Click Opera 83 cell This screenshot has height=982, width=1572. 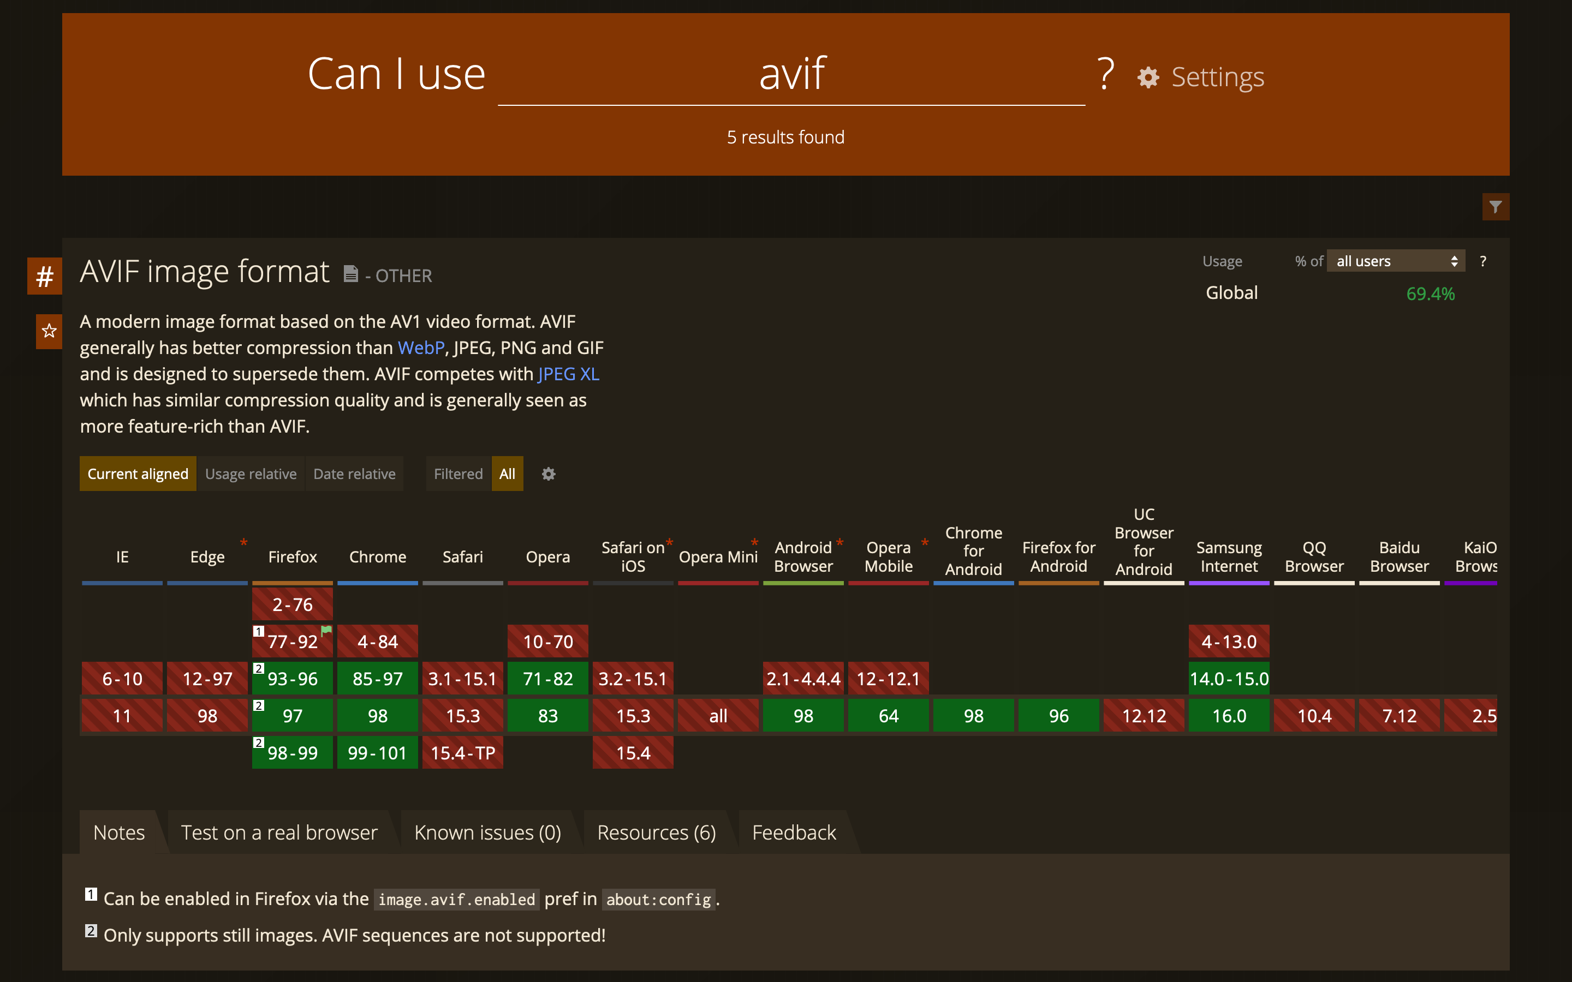point(547,716)
